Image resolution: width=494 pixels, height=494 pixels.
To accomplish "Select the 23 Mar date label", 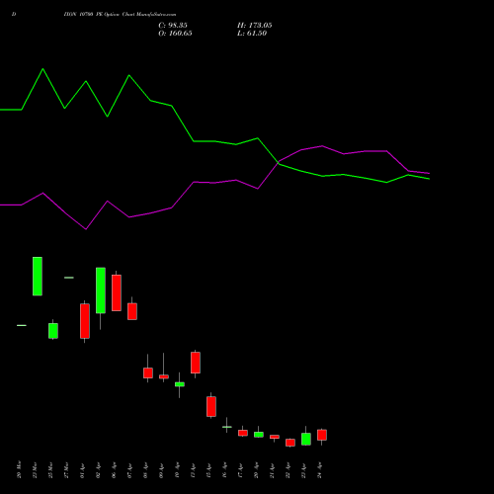I will point(35,469).
